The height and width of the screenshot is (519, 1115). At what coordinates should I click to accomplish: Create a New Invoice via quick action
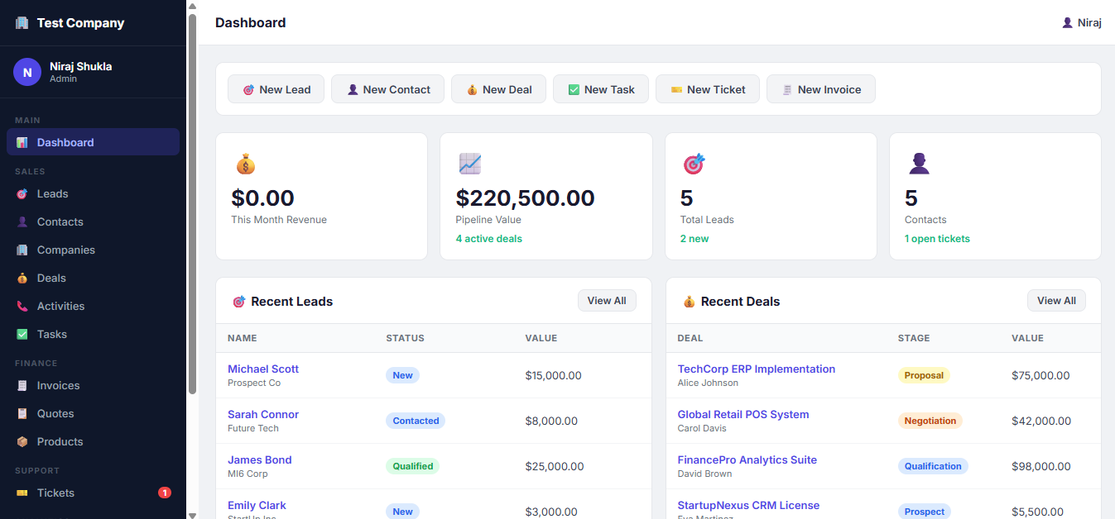click(x=820, y=89)
